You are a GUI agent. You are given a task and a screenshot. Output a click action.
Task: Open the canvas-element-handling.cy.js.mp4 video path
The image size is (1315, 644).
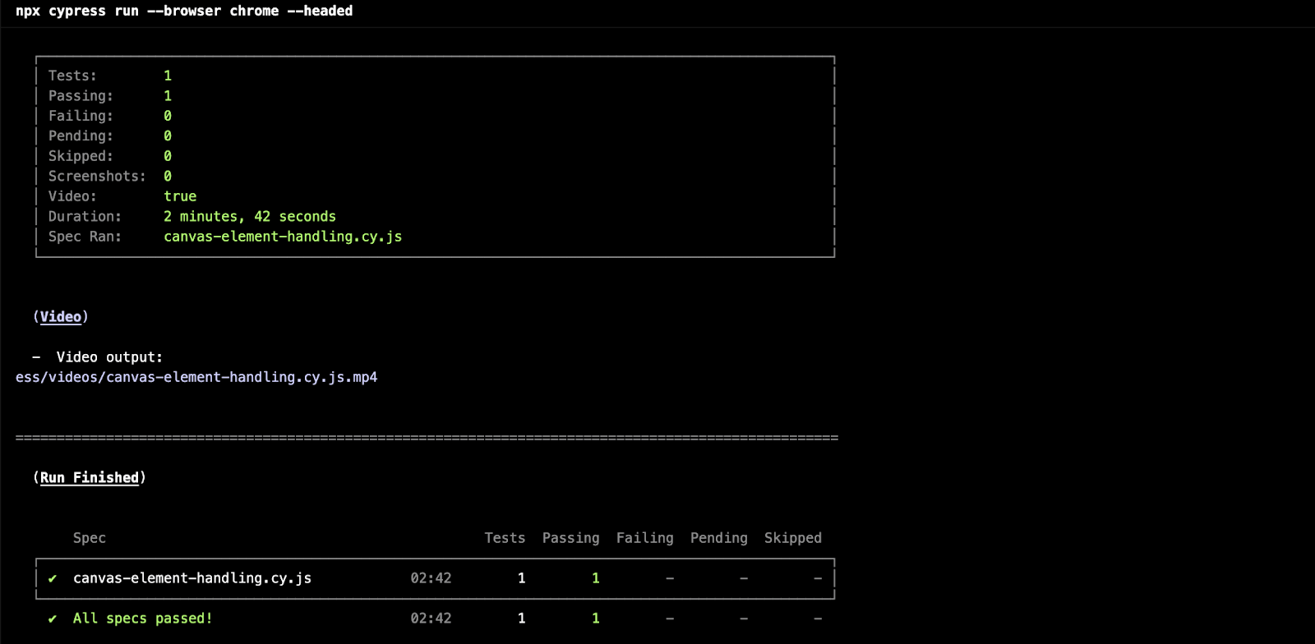pyautogui.click(x=196, y=377)
